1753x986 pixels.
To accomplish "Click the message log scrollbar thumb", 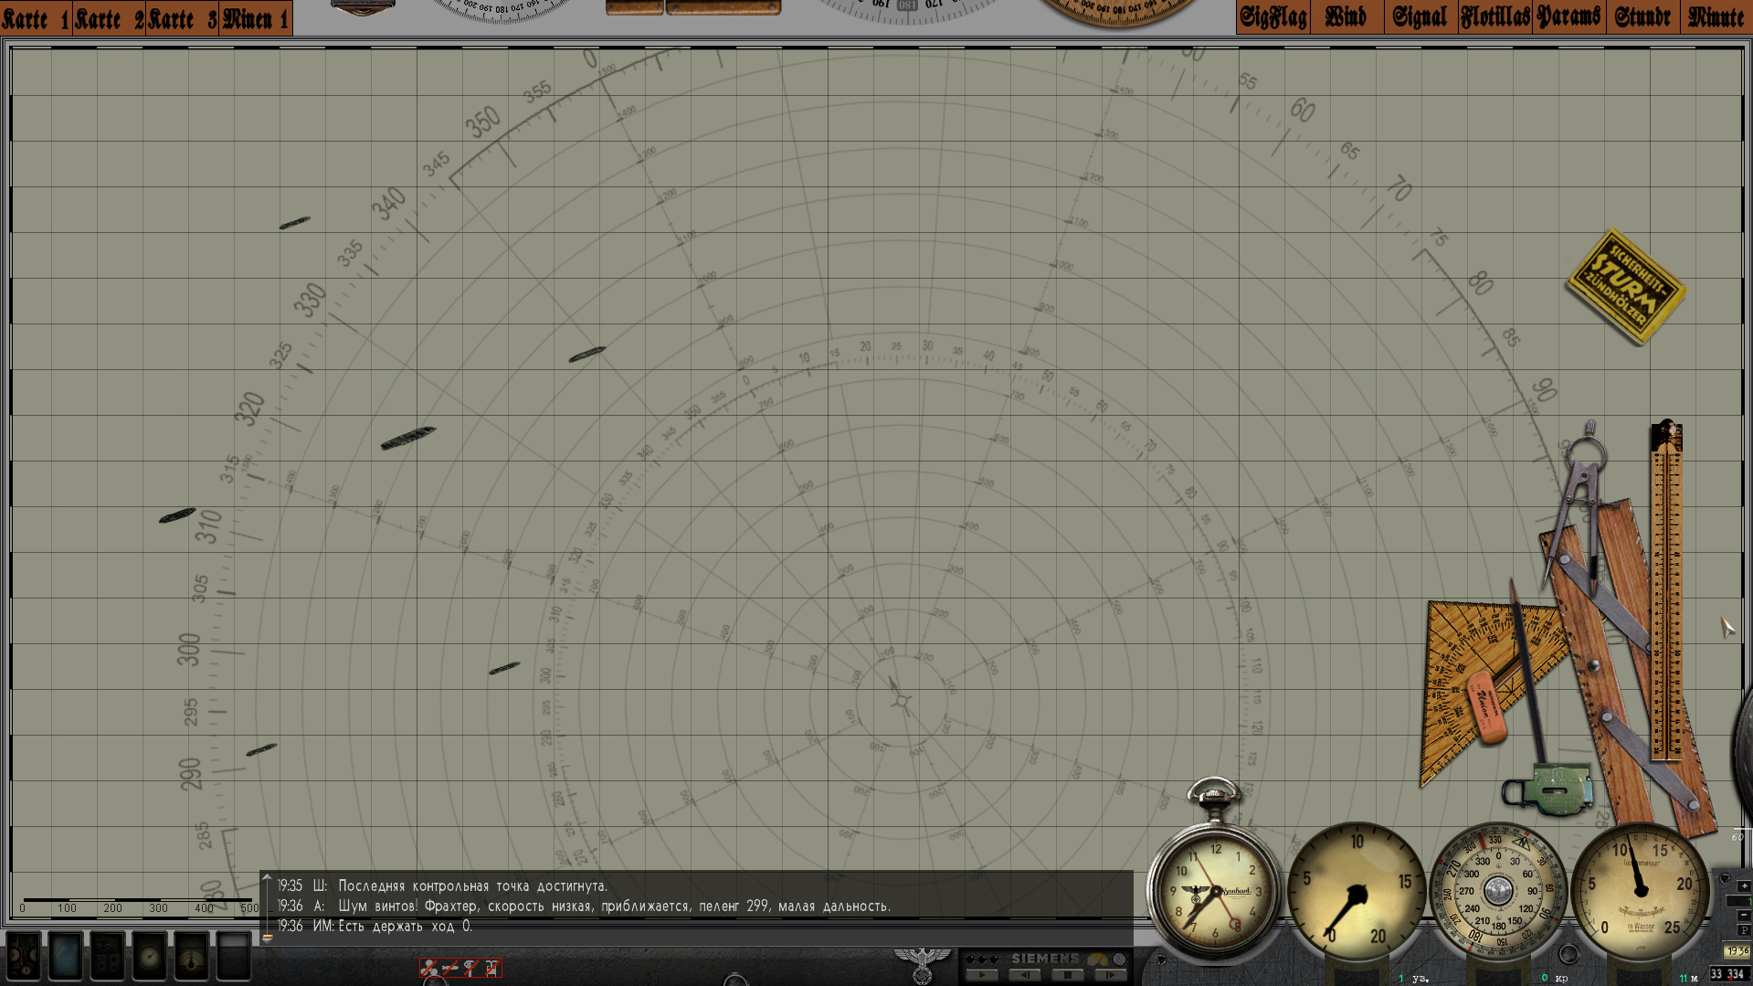I will (268, 938).
